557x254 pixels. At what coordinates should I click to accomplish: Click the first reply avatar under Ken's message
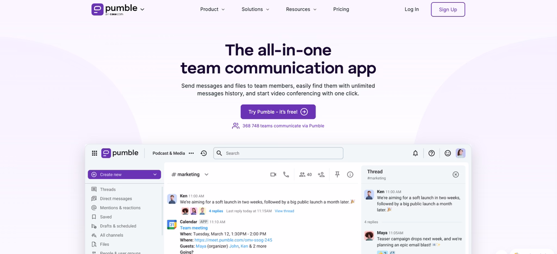(x=185, y=211)
